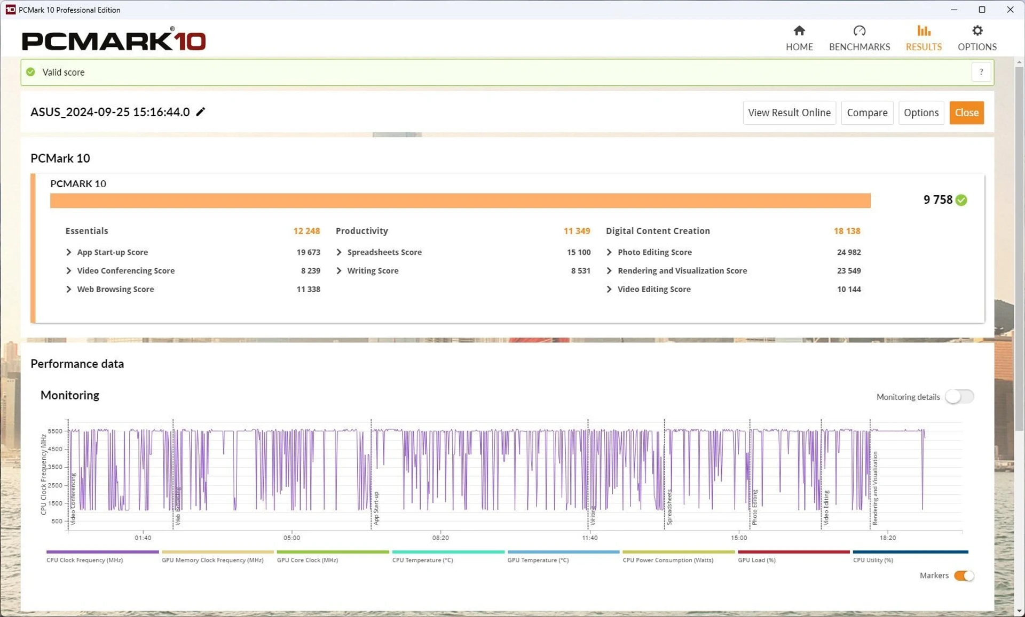
Task: Click the pencil icon to rename result
Action: tap(201, 112)
